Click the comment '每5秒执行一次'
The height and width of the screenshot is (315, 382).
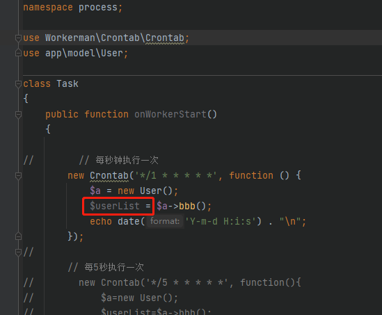pyautogui.click(x=114, y=268)
